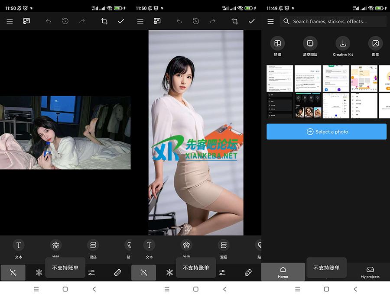Screen dimensions: 390x297
Task: Open adjustment sliders icon under bedroom photo
Action: [x=91, y=272]
